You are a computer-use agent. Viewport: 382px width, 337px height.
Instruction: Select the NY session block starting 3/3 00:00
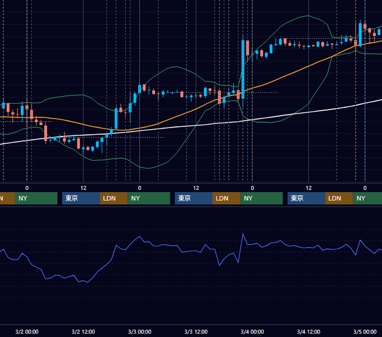pos(149,198)
